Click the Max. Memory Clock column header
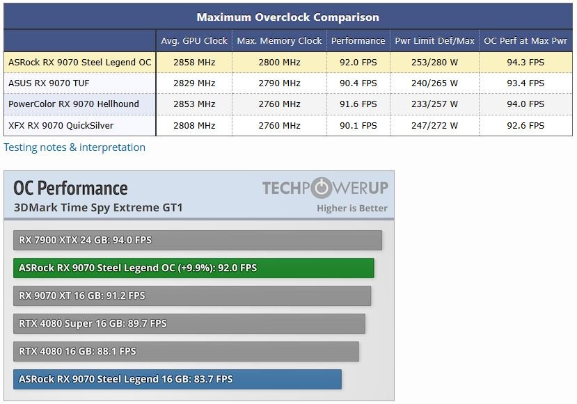This screenshot has width=577, height=404. (x=279, y=41)
